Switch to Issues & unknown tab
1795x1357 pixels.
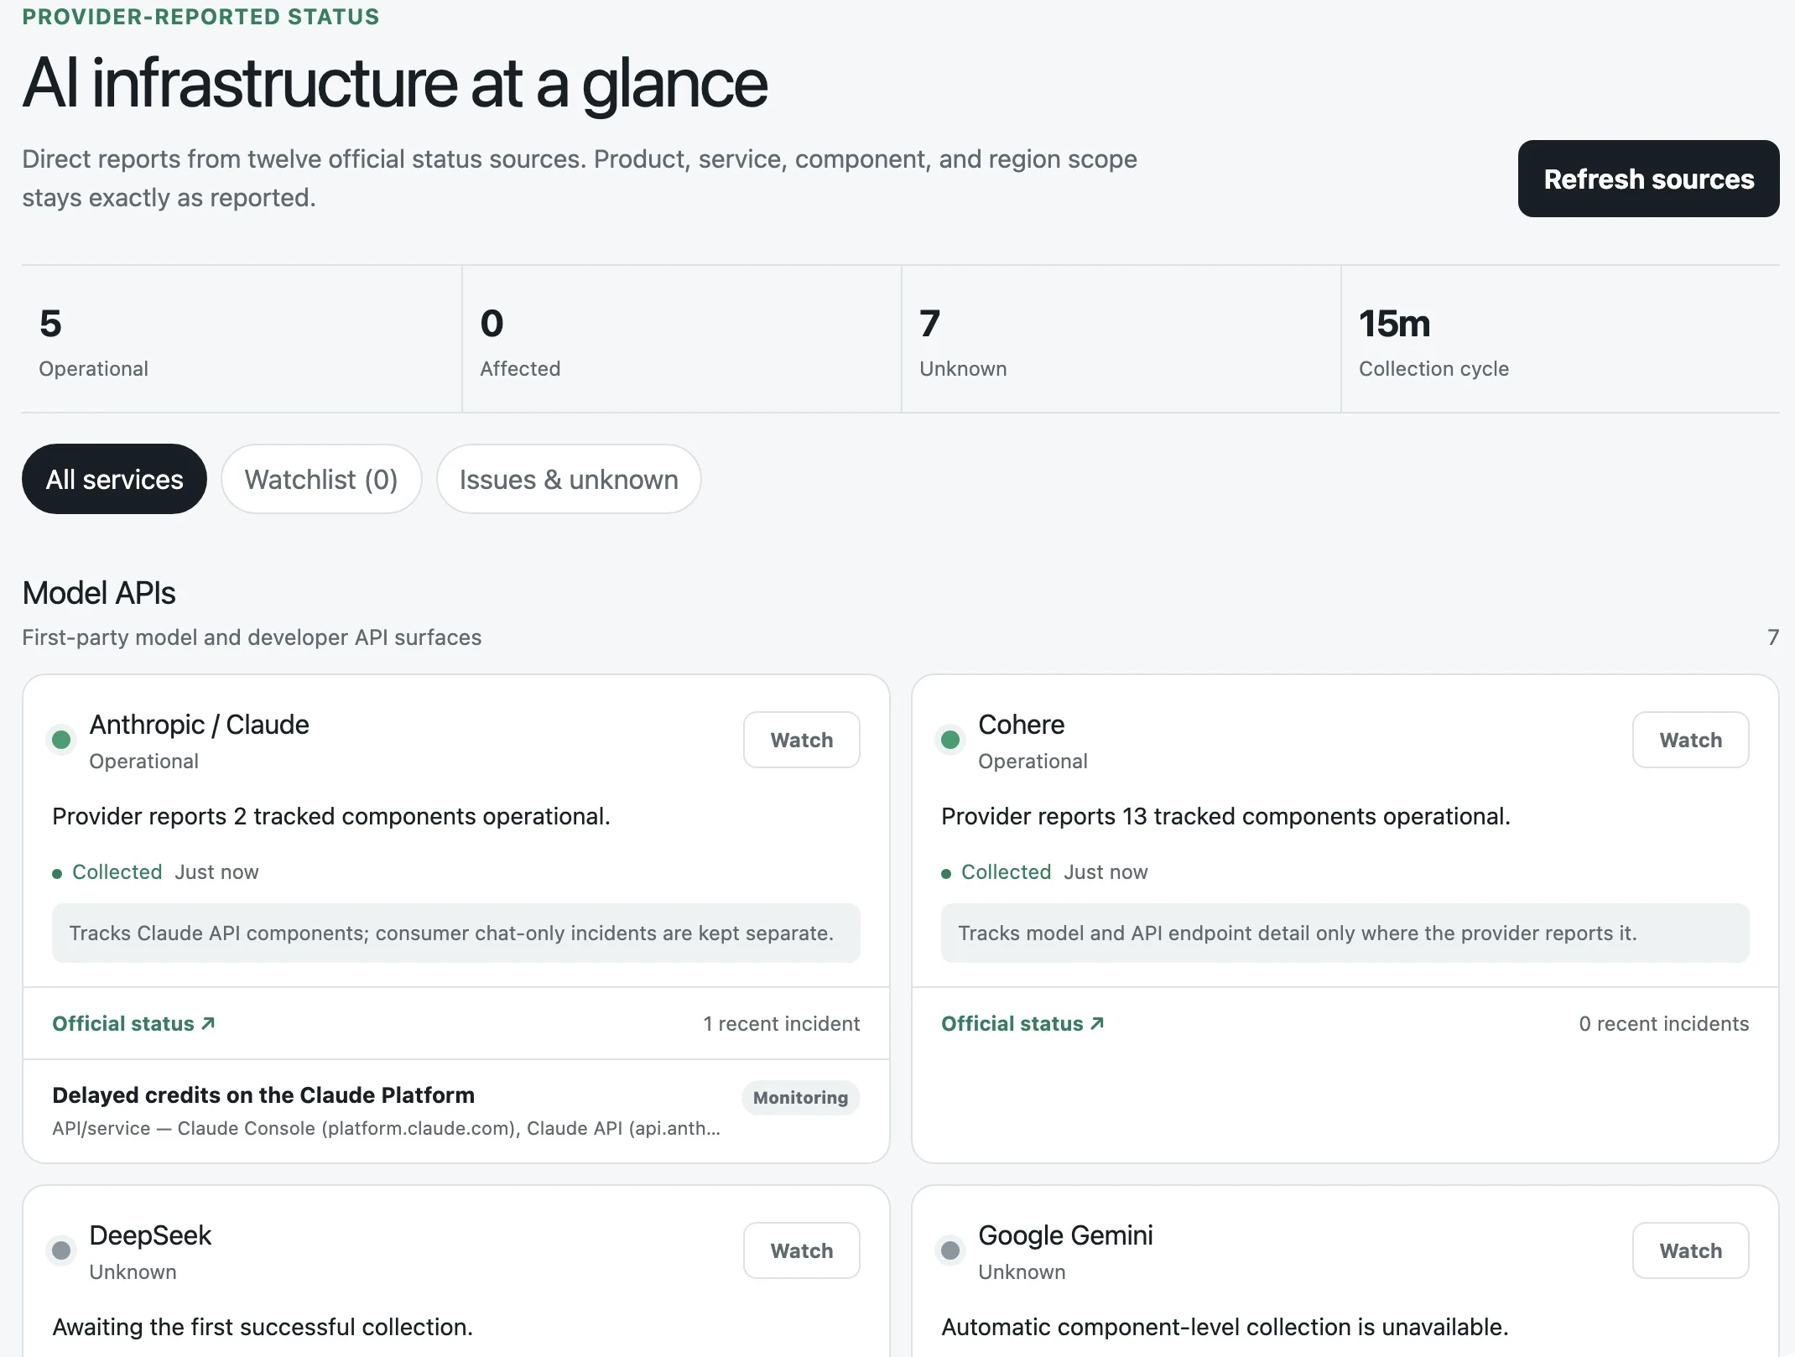click(569, 479)
